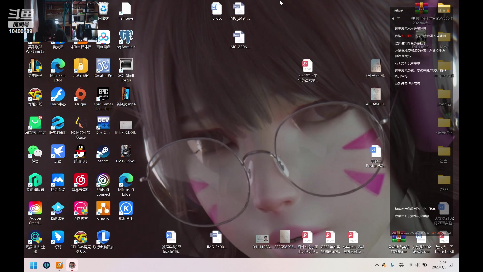Image resolution: width=483 pixels, height=272 pixels.
Task: Open WeChat (微信) from the desktop
Action: coord(35,154)
